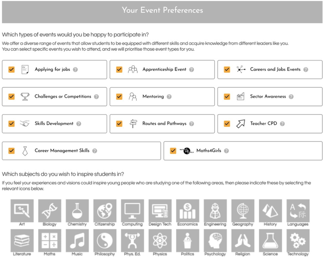Select the Engineering worker icon
The width and height of the screenshot is (323, 258).
(215, 210)
